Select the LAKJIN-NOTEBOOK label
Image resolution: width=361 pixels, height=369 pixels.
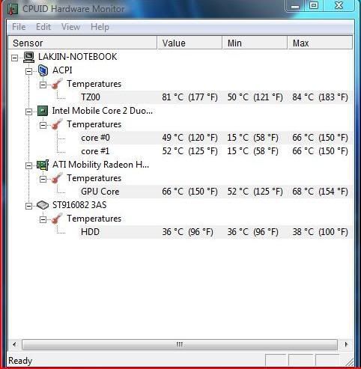click(x=77, y=57)
